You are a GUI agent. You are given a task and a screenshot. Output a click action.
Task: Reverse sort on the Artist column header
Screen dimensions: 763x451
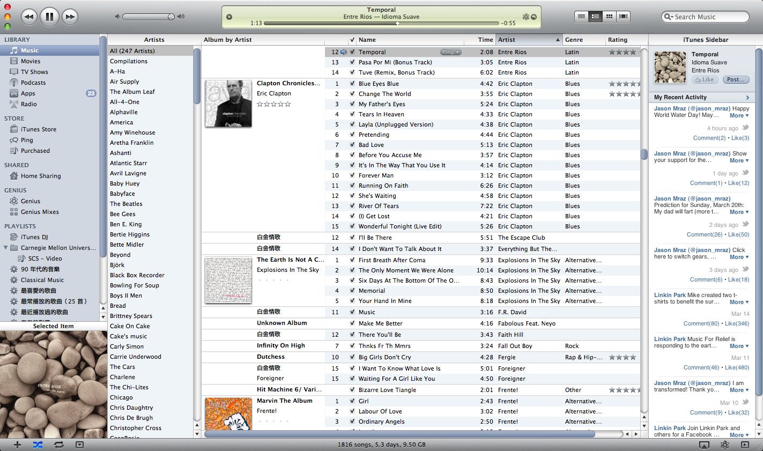click(529, 40)
